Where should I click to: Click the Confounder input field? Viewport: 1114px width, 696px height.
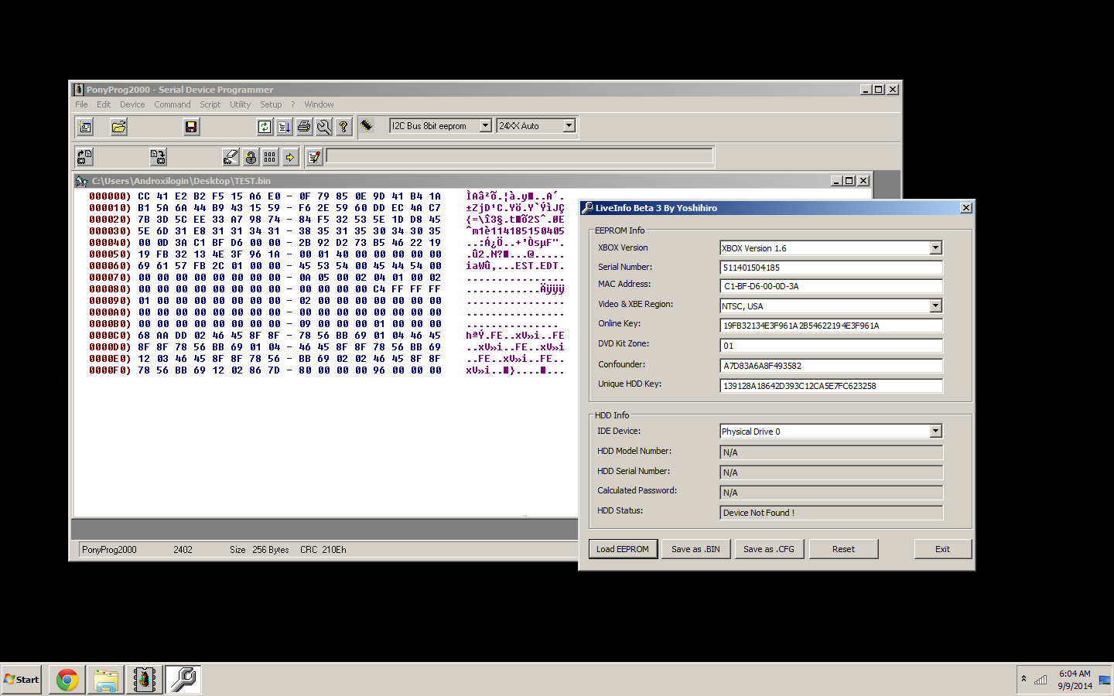pyautogui.click(x=832, y=366)
